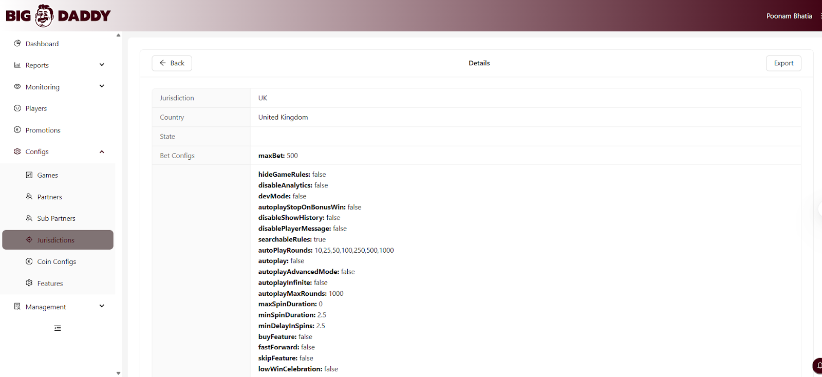This screenshot has height=377, width=822.
Task: Click the lowWinCelebration: false line
Action: pos(298,369)
